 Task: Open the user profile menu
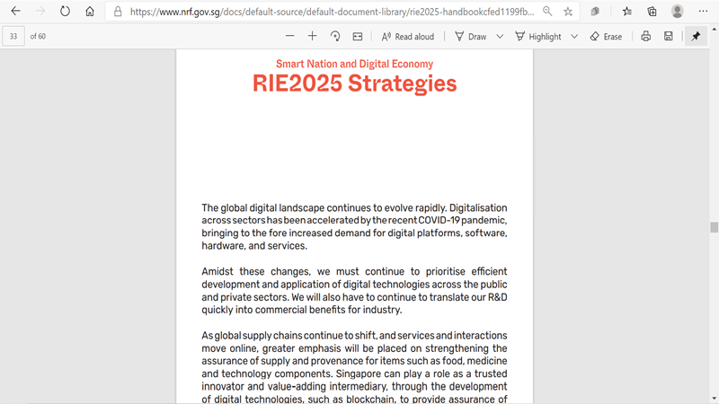point(678,12)
